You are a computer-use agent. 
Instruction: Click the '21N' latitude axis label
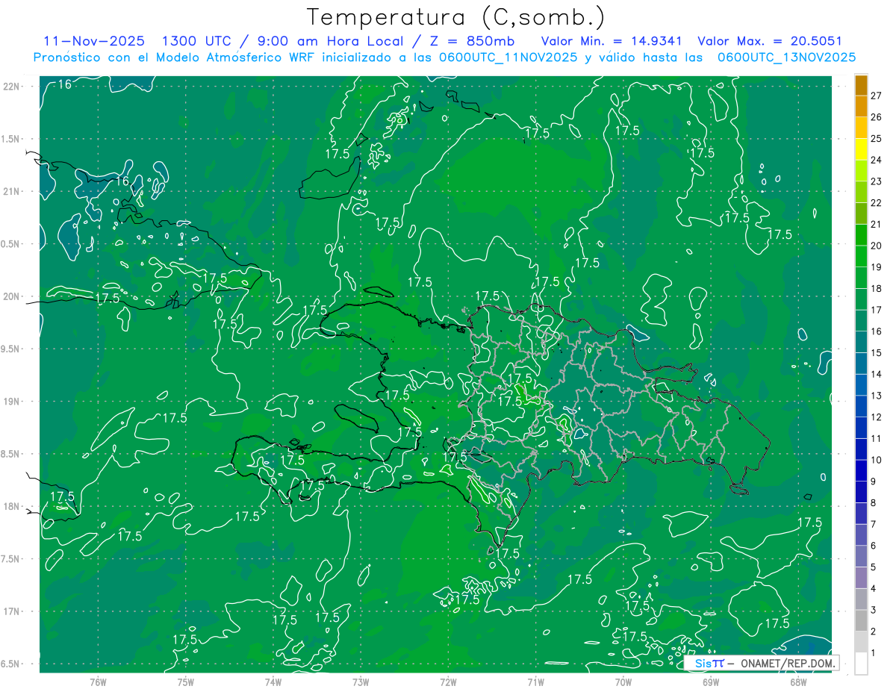(11, 191)
